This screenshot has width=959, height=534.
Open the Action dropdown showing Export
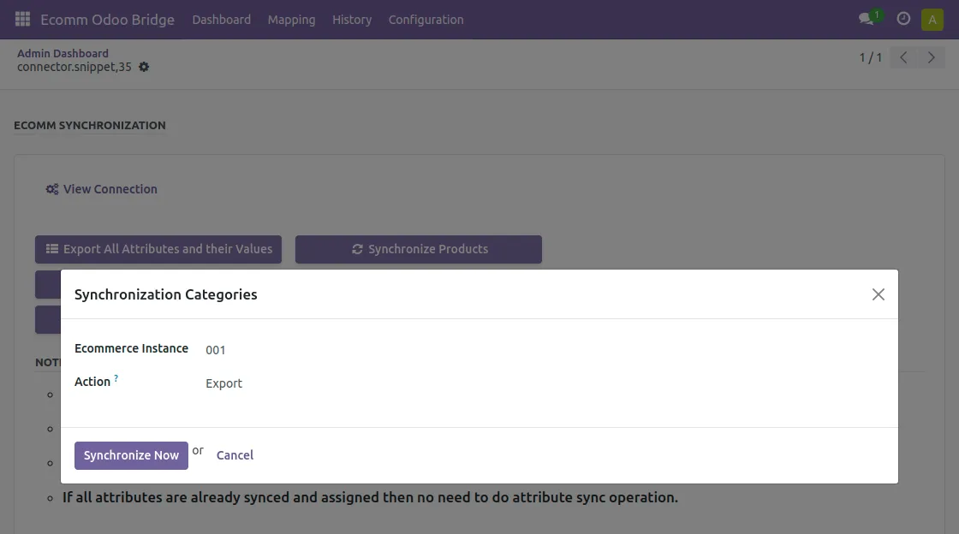(x=223, y=383)
